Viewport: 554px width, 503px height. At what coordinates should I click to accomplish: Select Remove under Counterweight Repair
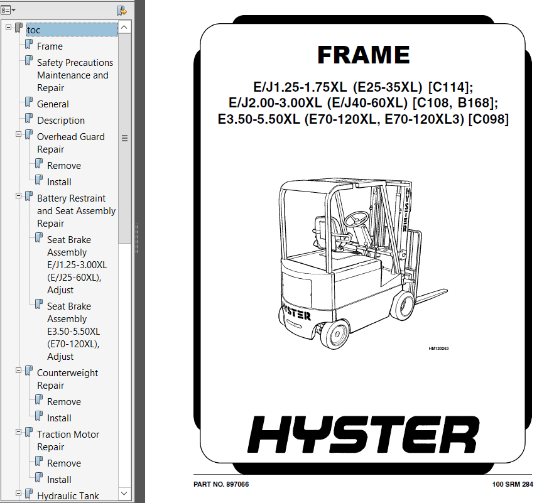(x=64, y=402)
